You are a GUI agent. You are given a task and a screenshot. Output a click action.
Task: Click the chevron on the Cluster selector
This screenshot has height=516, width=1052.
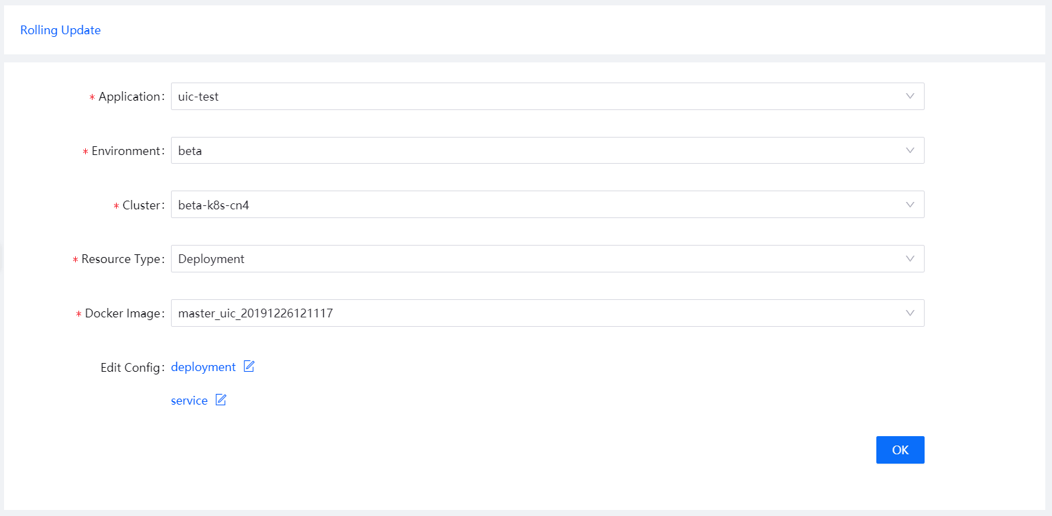[910, 204]
